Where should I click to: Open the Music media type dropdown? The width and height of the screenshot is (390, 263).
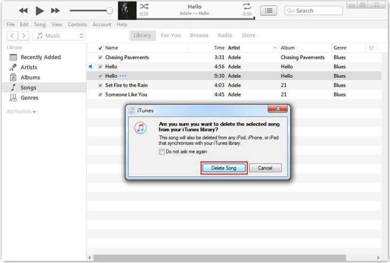(59, 35)
